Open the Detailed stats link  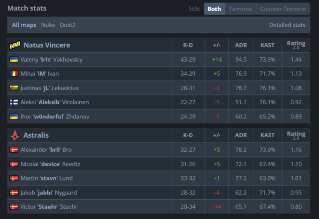(x=287, y=25)
